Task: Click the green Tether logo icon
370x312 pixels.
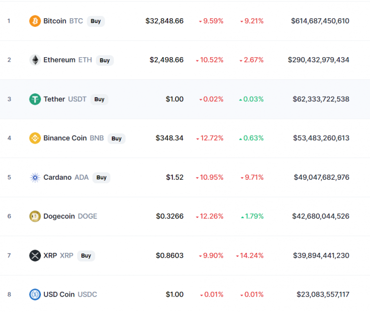Action: 35,99
